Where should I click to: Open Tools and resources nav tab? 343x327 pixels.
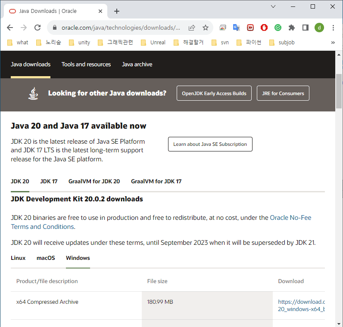pos(86,64)
